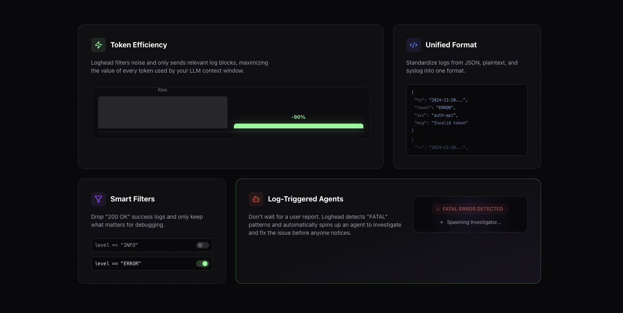Click the gray knob of the INFO filter switch

coord(199,245)
